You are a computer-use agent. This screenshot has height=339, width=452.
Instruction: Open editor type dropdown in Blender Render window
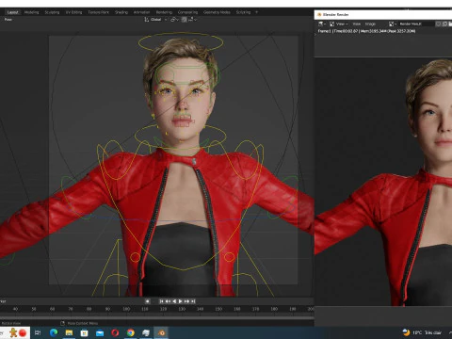(x=322, y=24)
